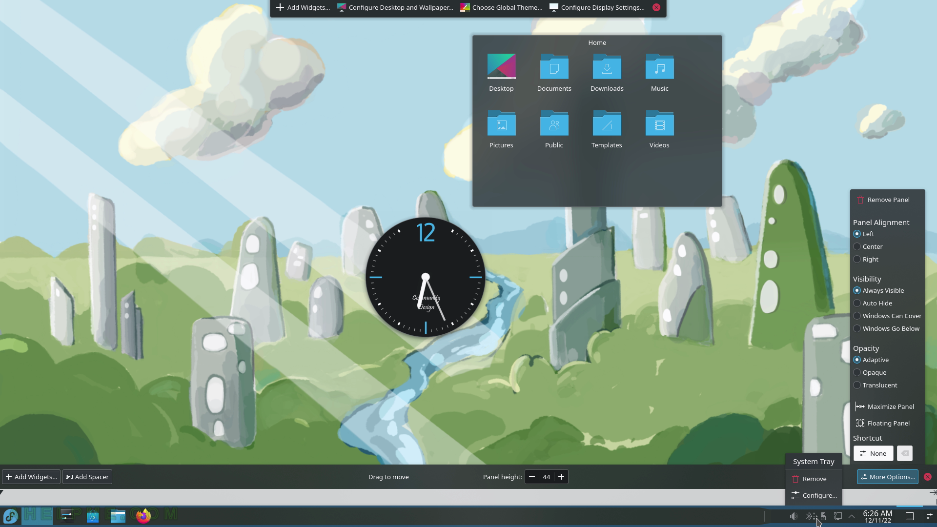This screenshot has height=527, width=937.
Task: Select Always Visible visibility option
Action: (878, 290)
